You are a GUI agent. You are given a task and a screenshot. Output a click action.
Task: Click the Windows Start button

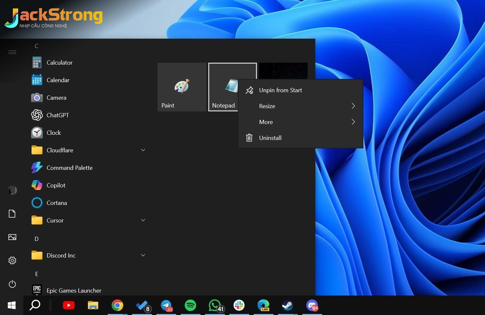12,305
